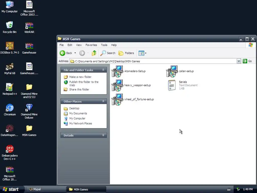Image resolution: width=257 pixels, height=193 pixels.
Task: Select the Serials text document icon
Action: point(172,85)
